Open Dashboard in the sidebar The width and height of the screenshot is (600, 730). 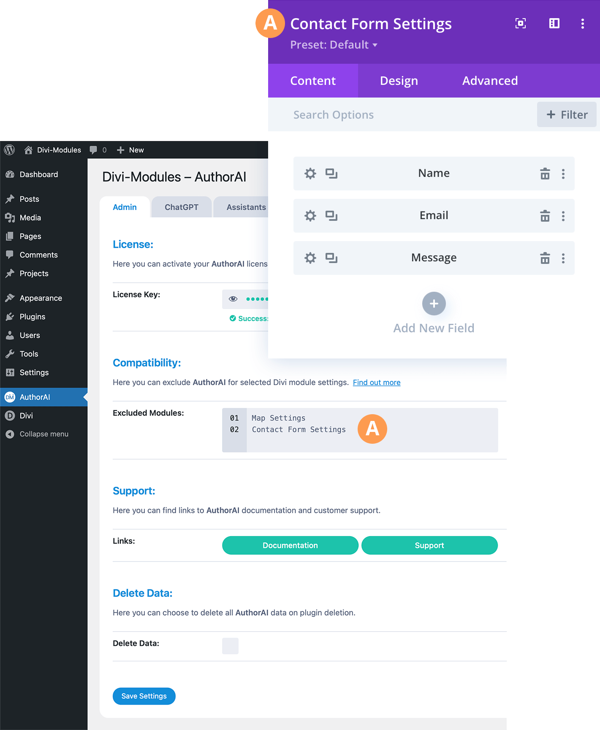coord(43,174)
